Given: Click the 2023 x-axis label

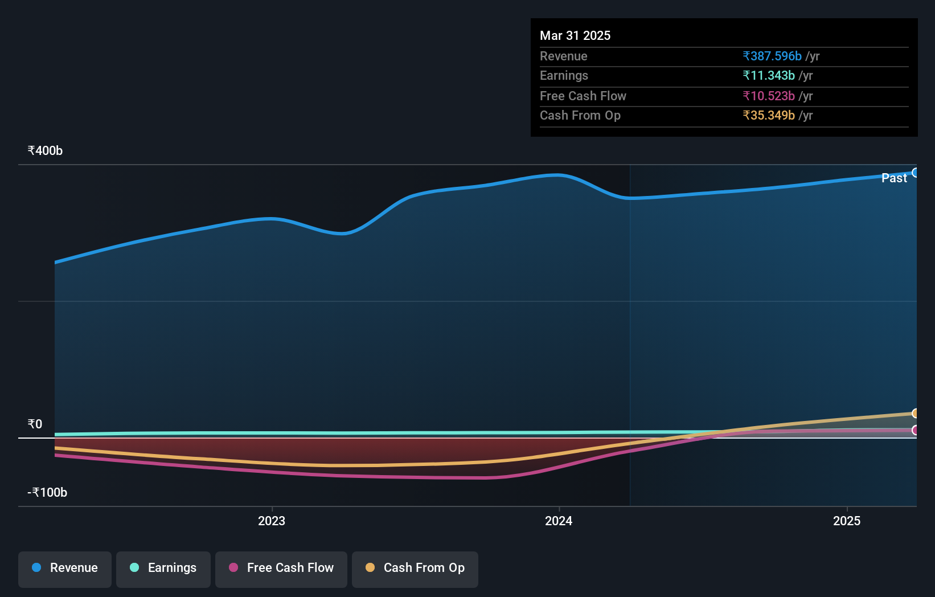Looking at the screenshot, I should tap(272, 521).
